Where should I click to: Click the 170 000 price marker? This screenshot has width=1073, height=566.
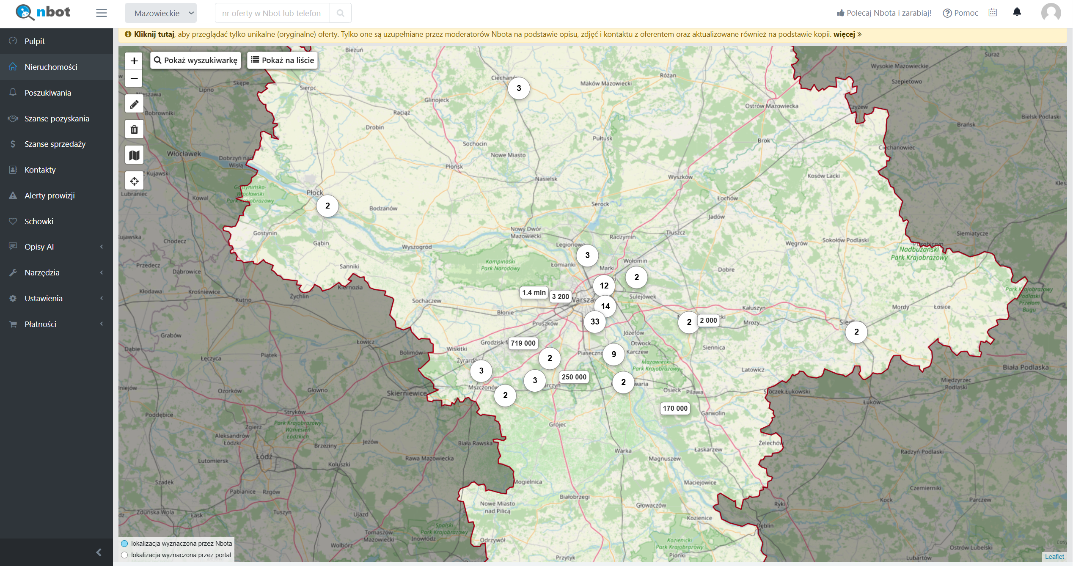(x=675, y=408)
